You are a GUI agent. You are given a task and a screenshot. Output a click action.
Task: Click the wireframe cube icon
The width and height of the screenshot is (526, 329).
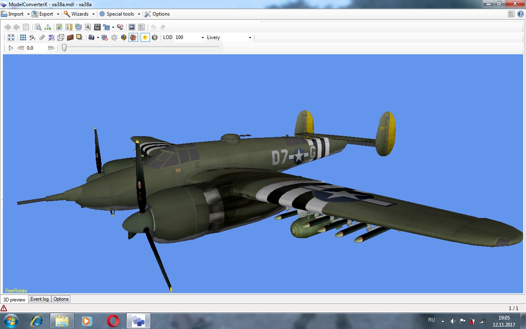pyautogui.click(x=61, y=37)
